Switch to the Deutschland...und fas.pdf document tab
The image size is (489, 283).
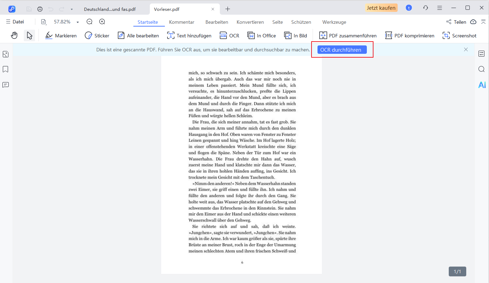[110, 9]
